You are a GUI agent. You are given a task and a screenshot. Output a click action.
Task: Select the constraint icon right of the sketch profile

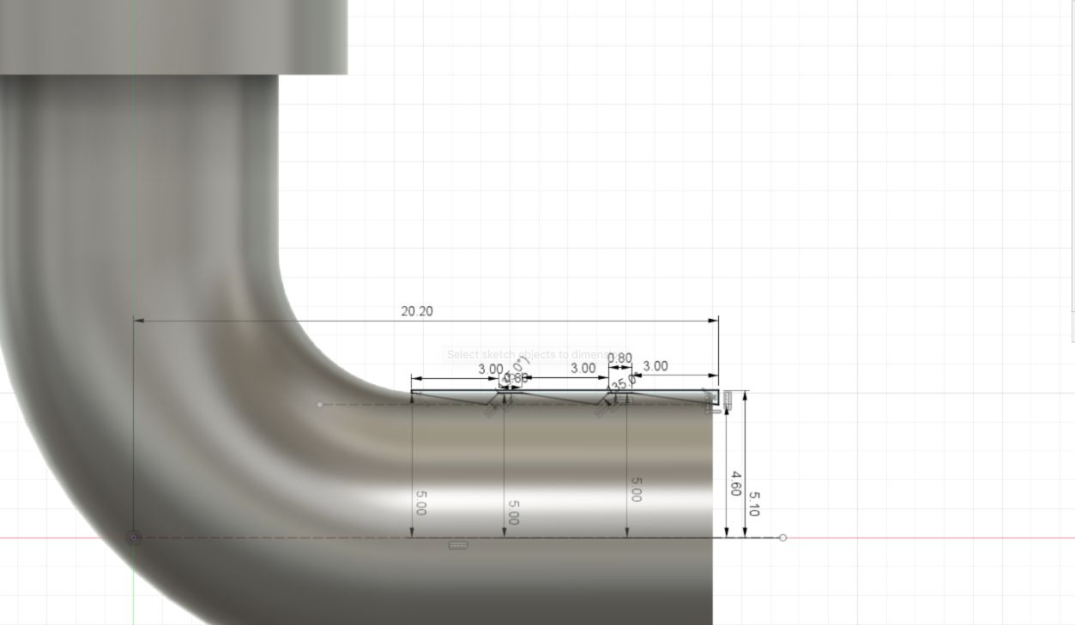728,399
